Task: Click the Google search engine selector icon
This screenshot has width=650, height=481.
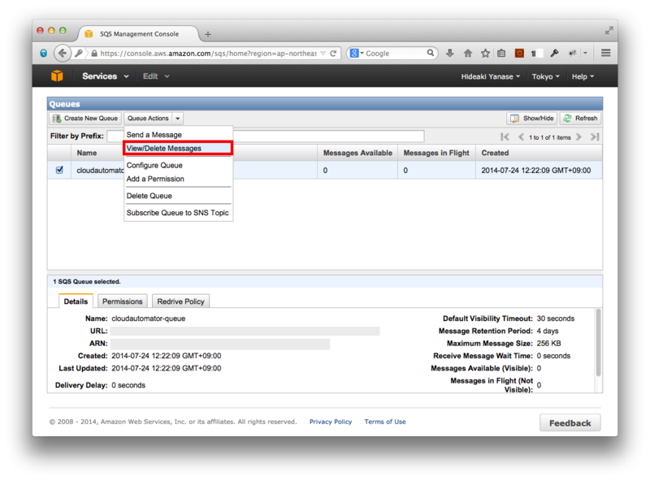Action: point(357,53)
